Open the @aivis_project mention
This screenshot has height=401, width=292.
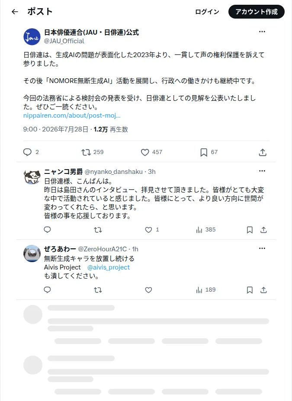pyautogui.click(x=109, y=267)
